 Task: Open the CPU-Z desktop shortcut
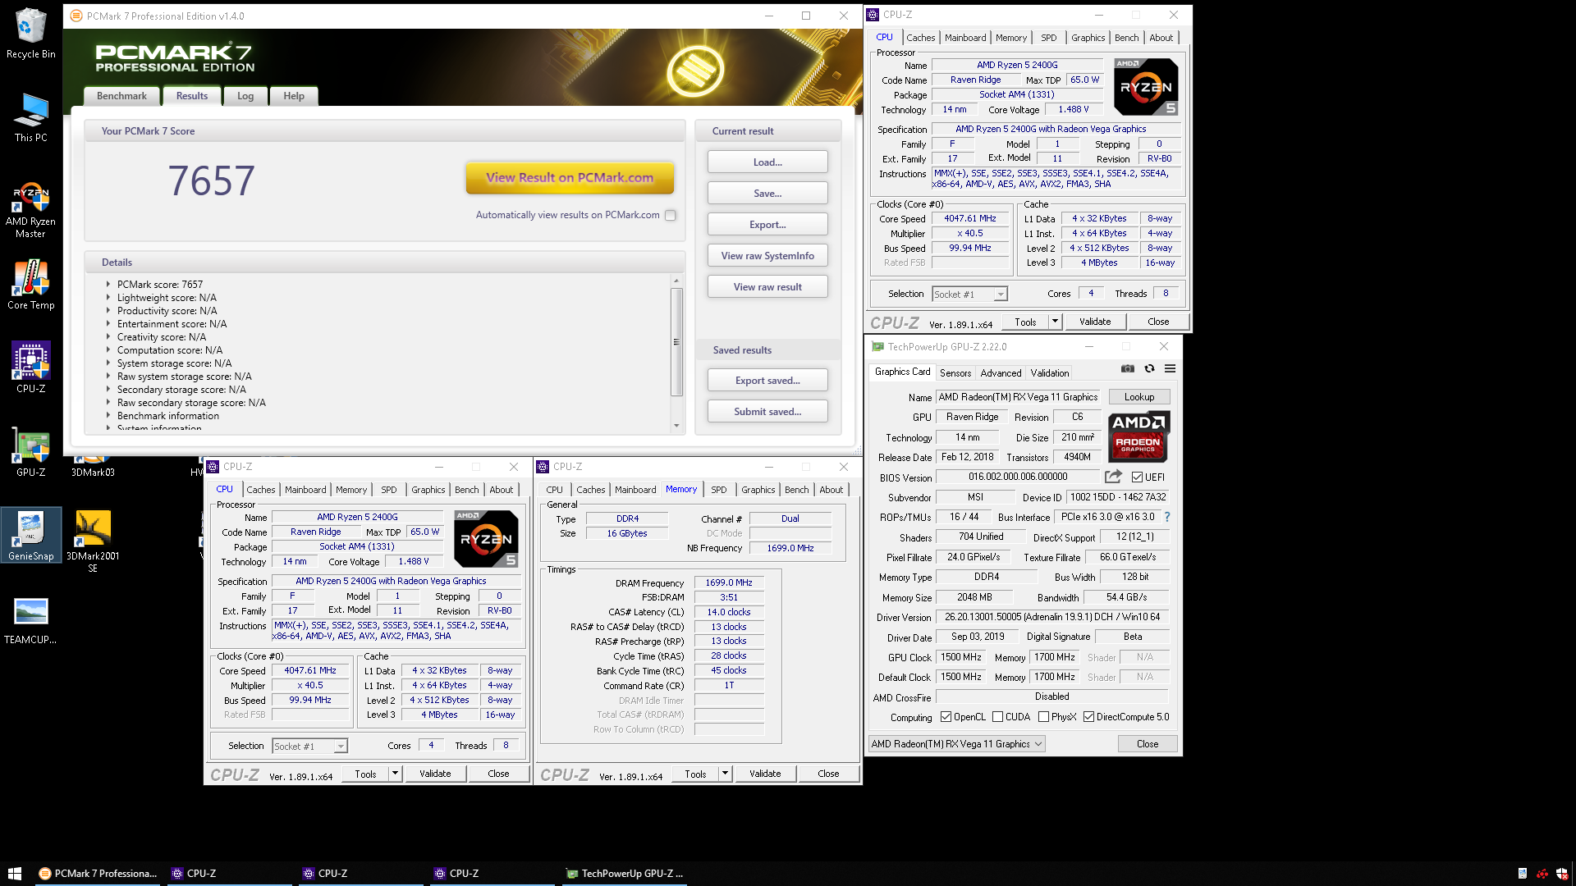coord(30,368)
